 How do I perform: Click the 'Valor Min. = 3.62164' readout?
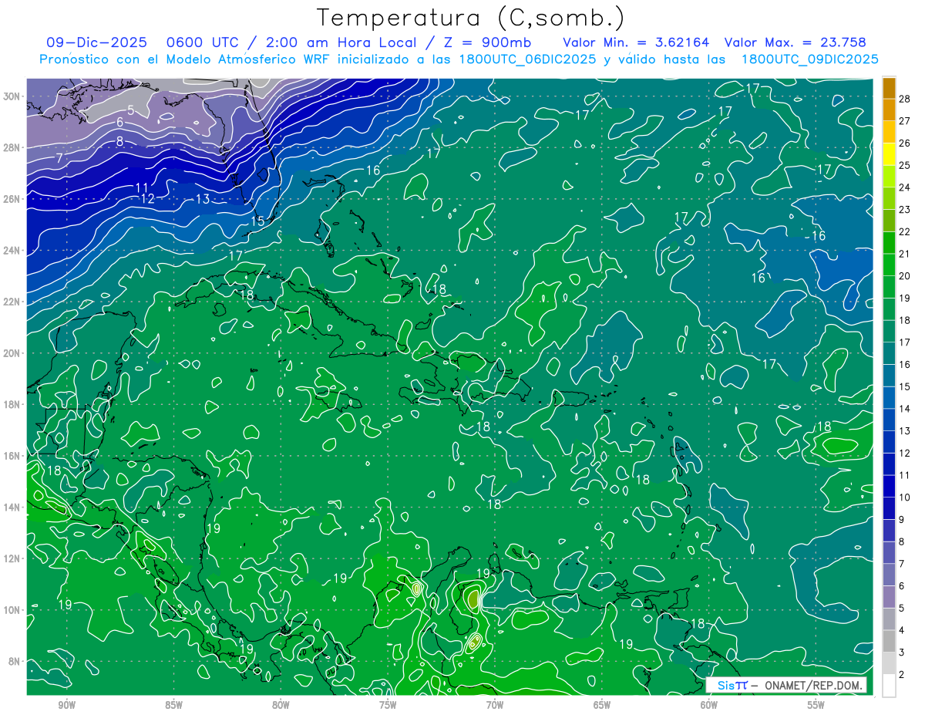tap(636, 42)
